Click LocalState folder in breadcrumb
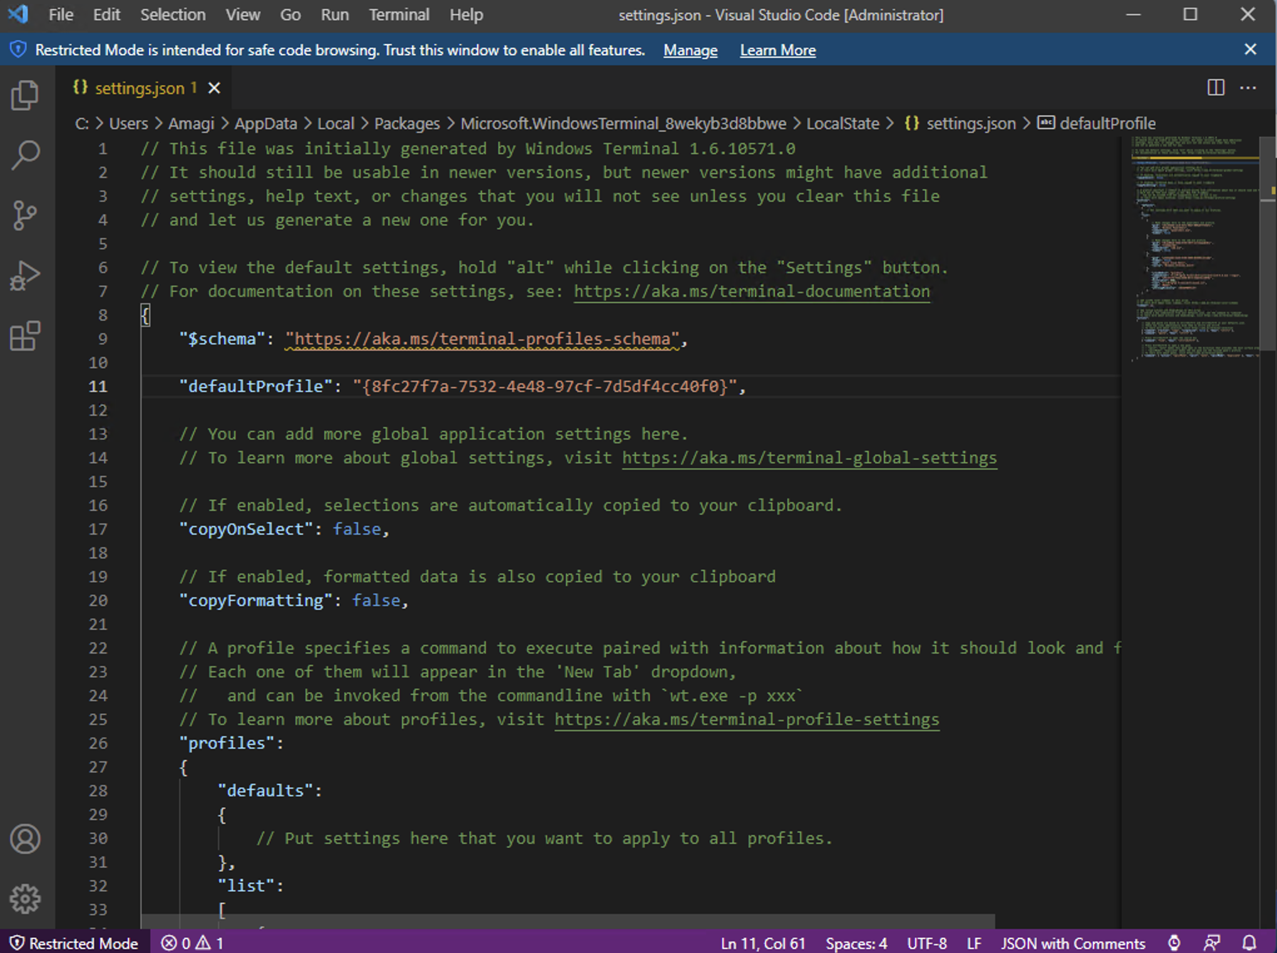The height and width of the screenshot is (953, 1277). click(x=842, y=123)
